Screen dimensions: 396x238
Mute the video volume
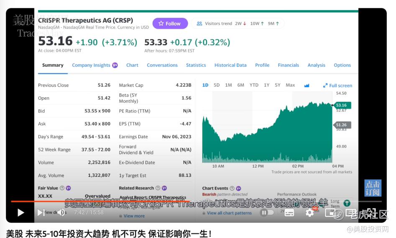61,212
